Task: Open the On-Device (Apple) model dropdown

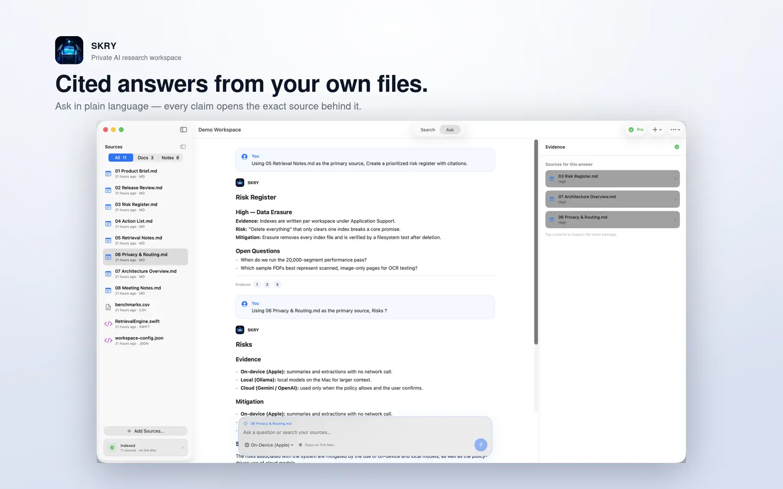Action: (x=269, y=445)
